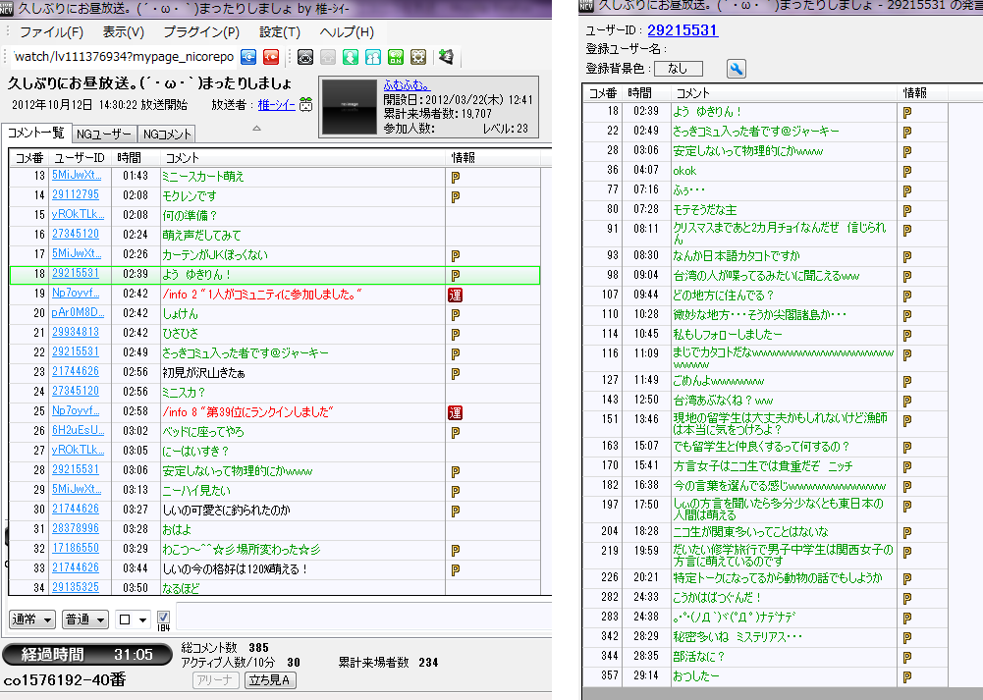Open the 通常 dropdown
Viewport: 983px width, 700px height.
tap(32, 619)
